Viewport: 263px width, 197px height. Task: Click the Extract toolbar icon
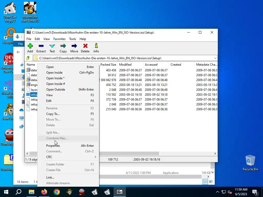[x=41, y=46]
